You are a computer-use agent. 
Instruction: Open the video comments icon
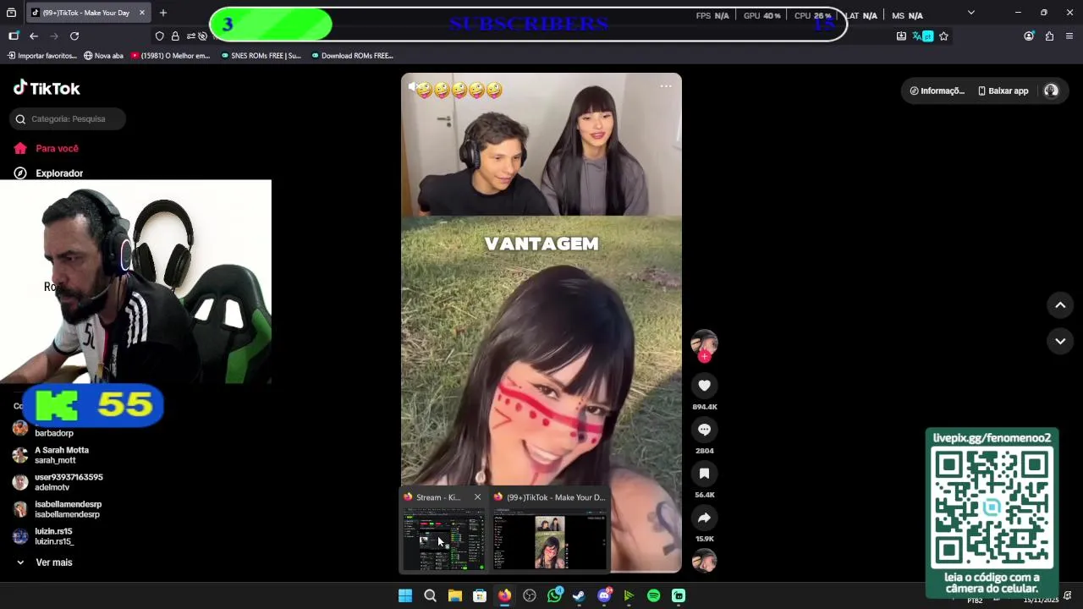(704, 430)
